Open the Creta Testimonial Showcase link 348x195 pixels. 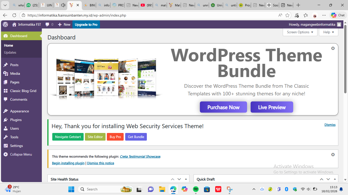(140, 157)
